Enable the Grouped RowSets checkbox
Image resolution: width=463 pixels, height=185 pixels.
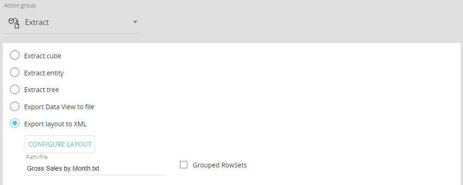[184, 165]
